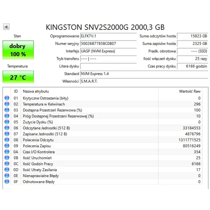The image size is (210, 210).
Task: Click the ID column header
Action: click(16, 91)
